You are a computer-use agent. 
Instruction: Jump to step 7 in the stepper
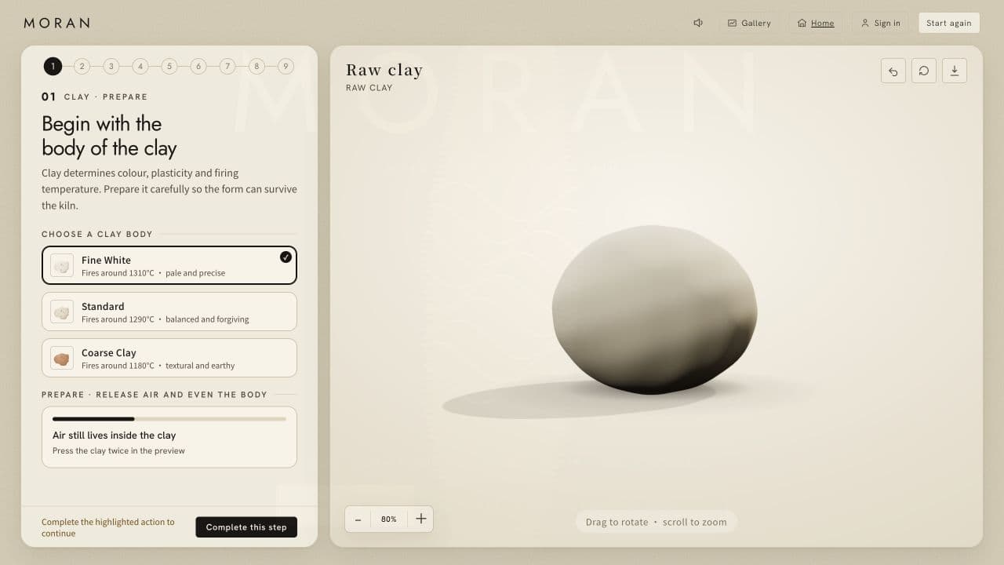click(227, 67)
